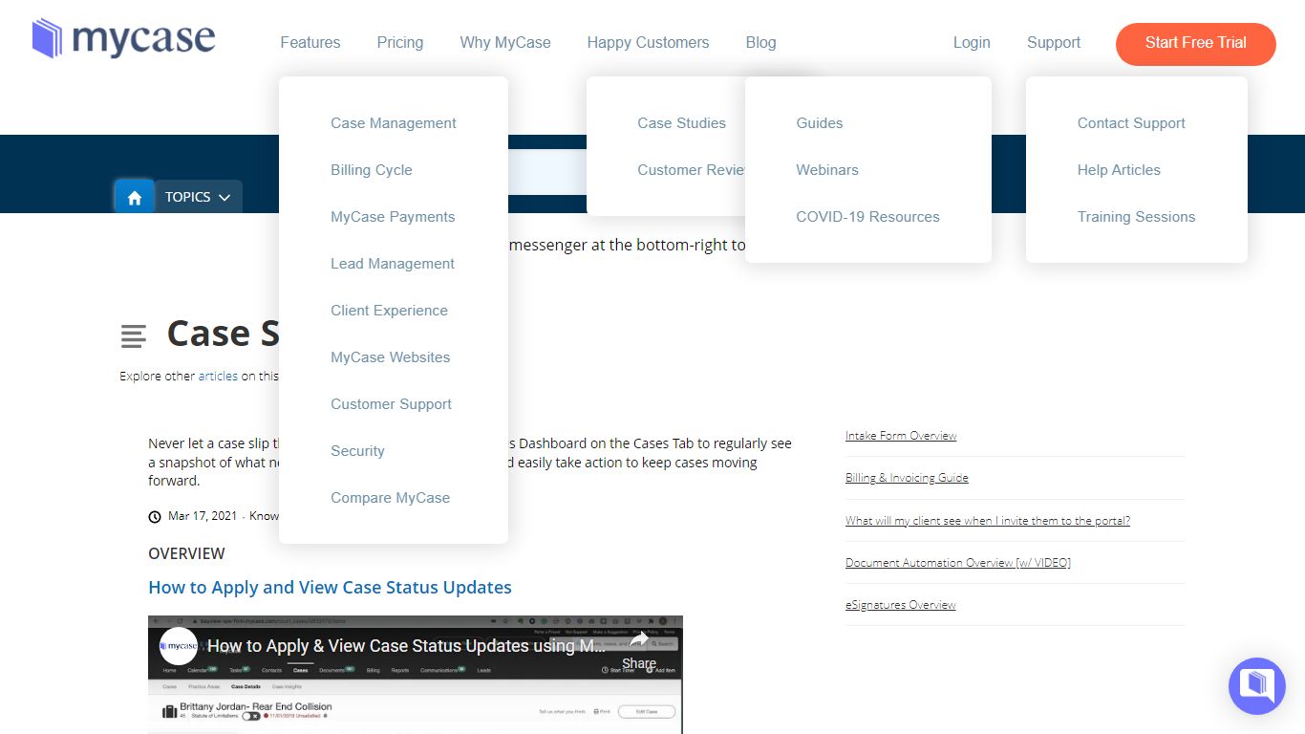Select Client Experience menu entry

389,311
